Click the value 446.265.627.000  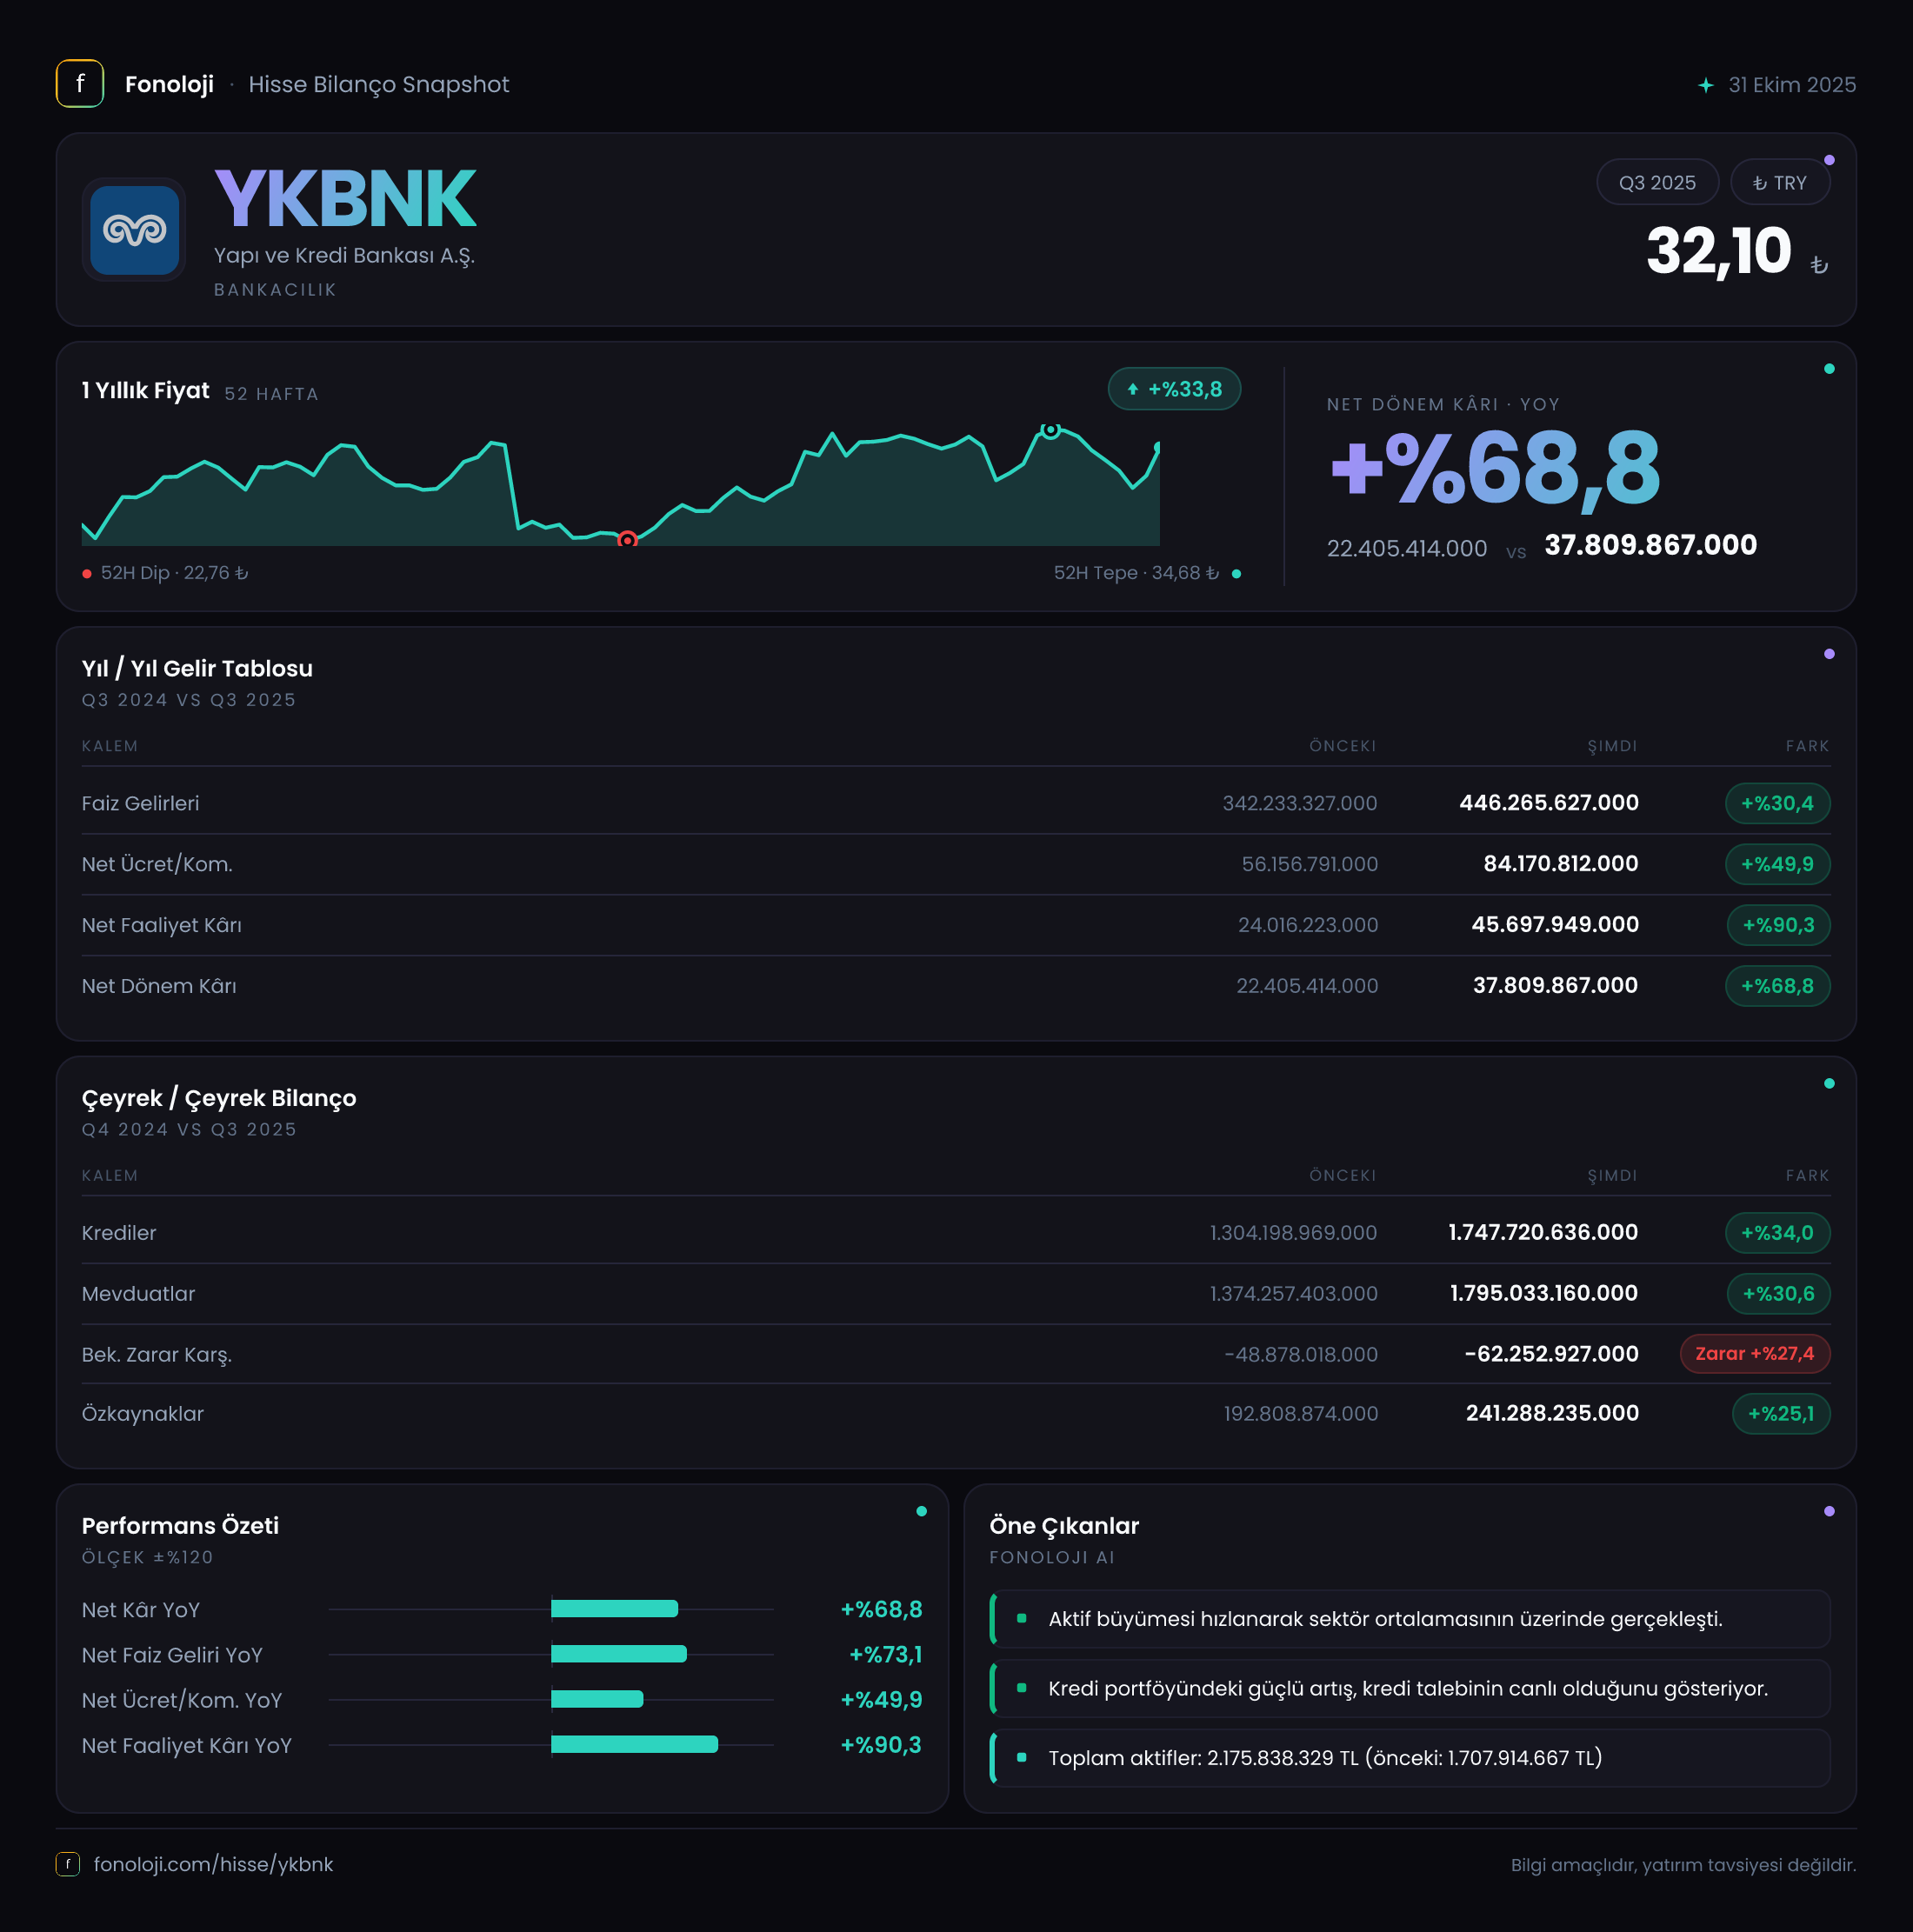point(1549,803)
